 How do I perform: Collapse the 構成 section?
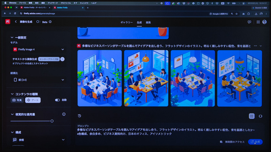(x=12, y=132)
